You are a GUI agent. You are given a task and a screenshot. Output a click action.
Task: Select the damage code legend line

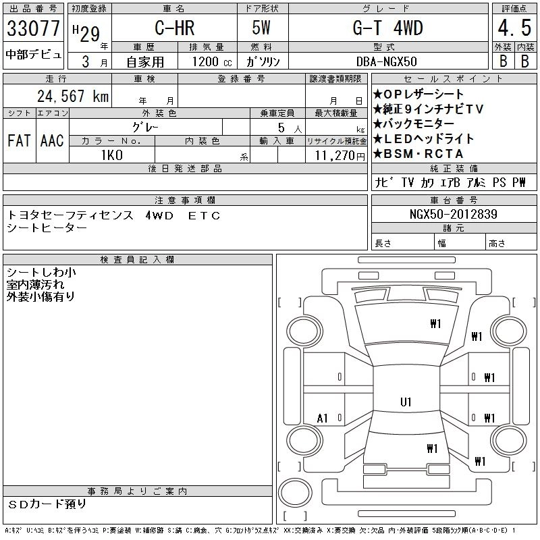point(261,531)
